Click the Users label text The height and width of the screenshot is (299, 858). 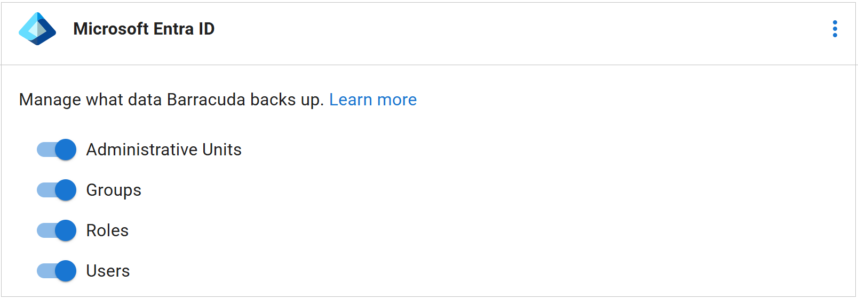[x=108, y=271]
